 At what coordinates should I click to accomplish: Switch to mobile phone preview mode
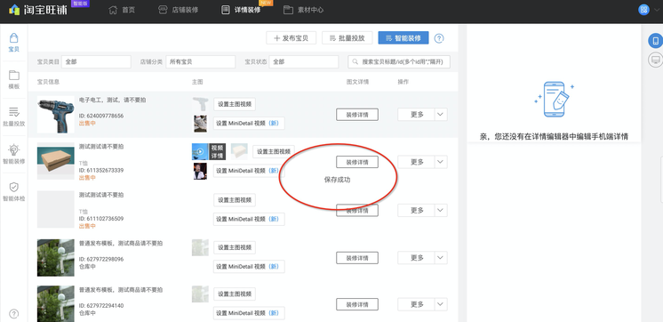point(655,41)
